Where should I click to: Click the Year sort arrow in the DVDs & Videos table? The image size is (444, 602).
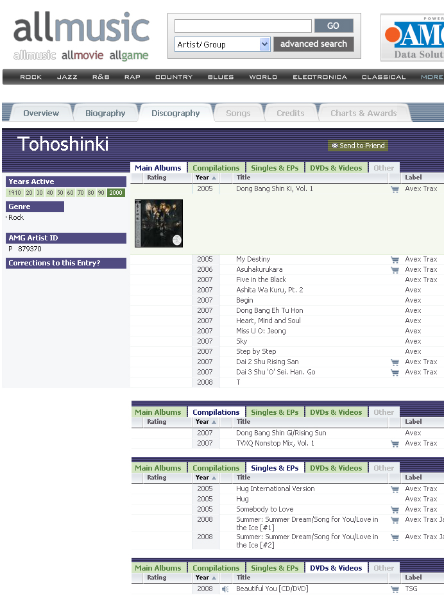pyautogui.click(x=214, y=578)
